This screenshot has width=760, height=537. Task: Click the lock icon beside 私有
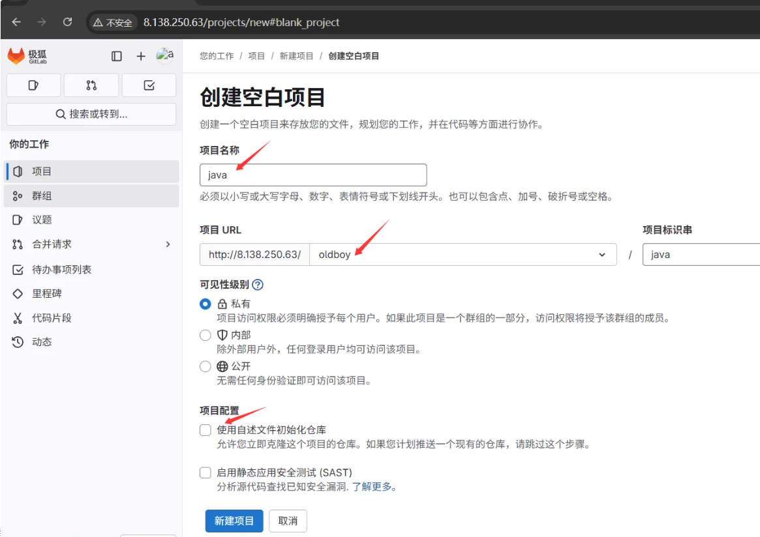pyautogui.click(x=222, y=304)
